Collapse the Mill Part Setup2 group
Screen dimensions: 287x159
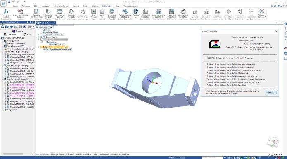point(3,65)
